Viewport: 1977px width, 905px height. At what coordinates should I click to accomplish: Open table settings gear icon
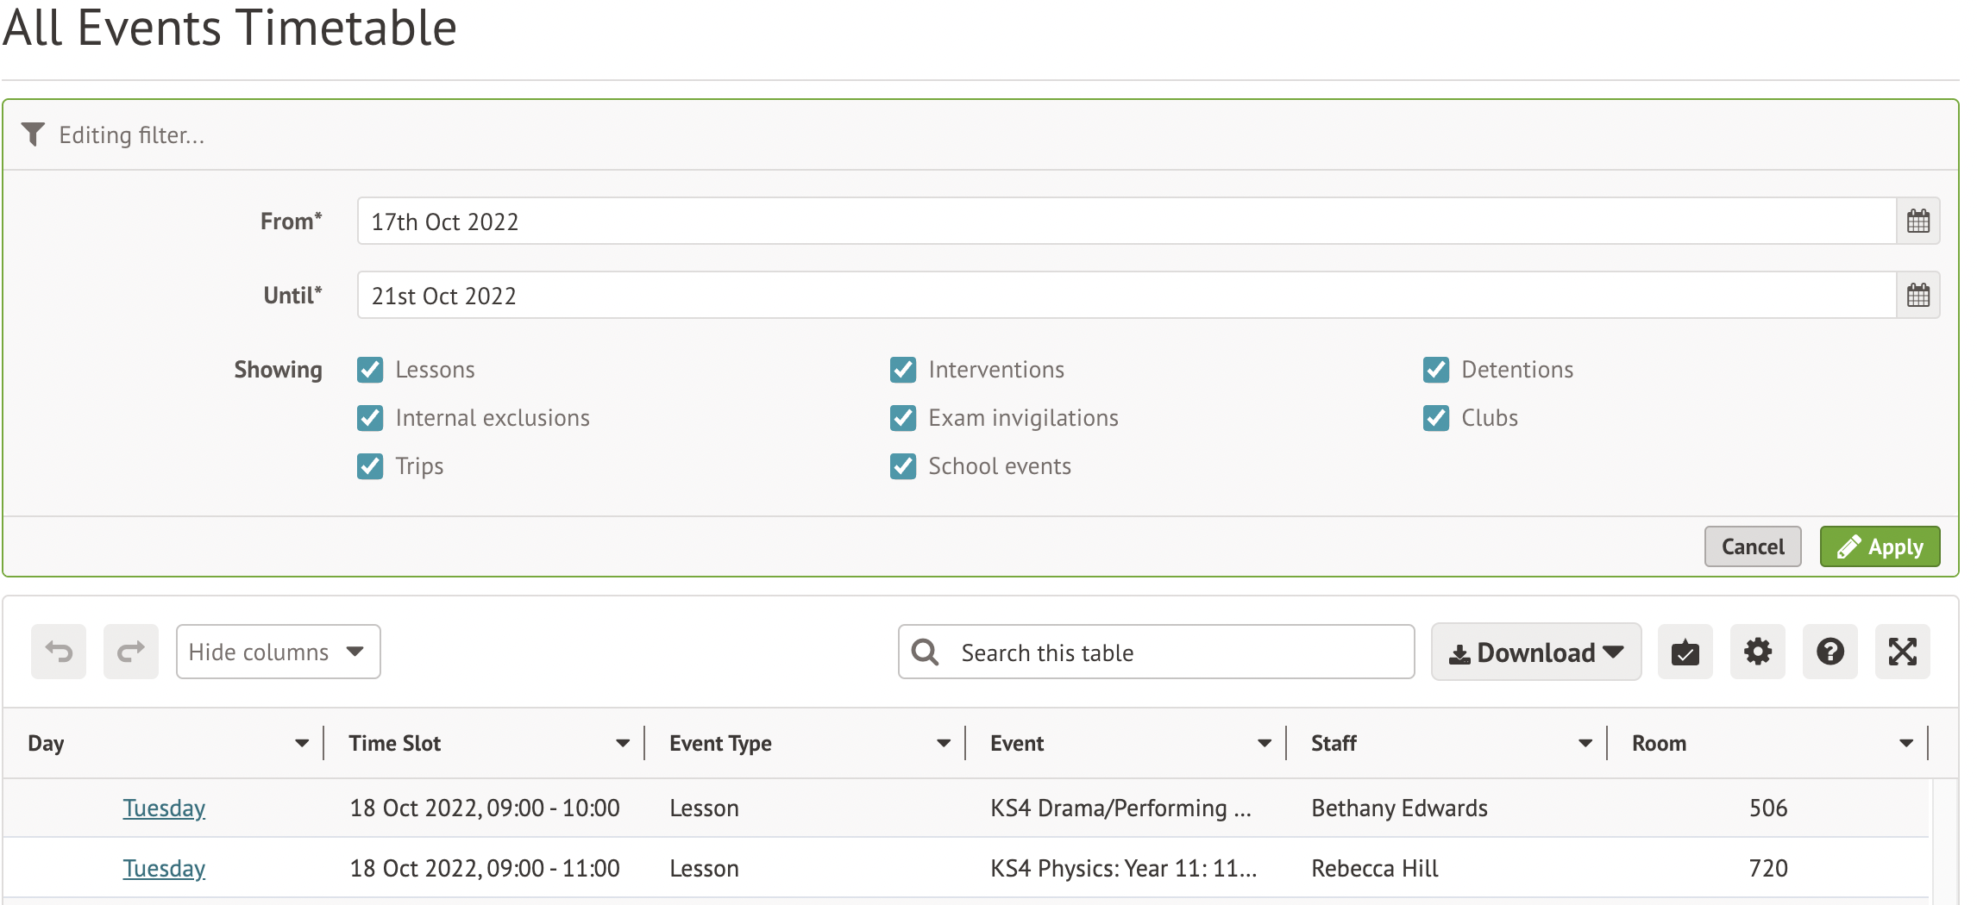click(x=1757, y=652)
